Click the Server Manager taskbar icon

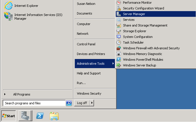coord(26,116)
